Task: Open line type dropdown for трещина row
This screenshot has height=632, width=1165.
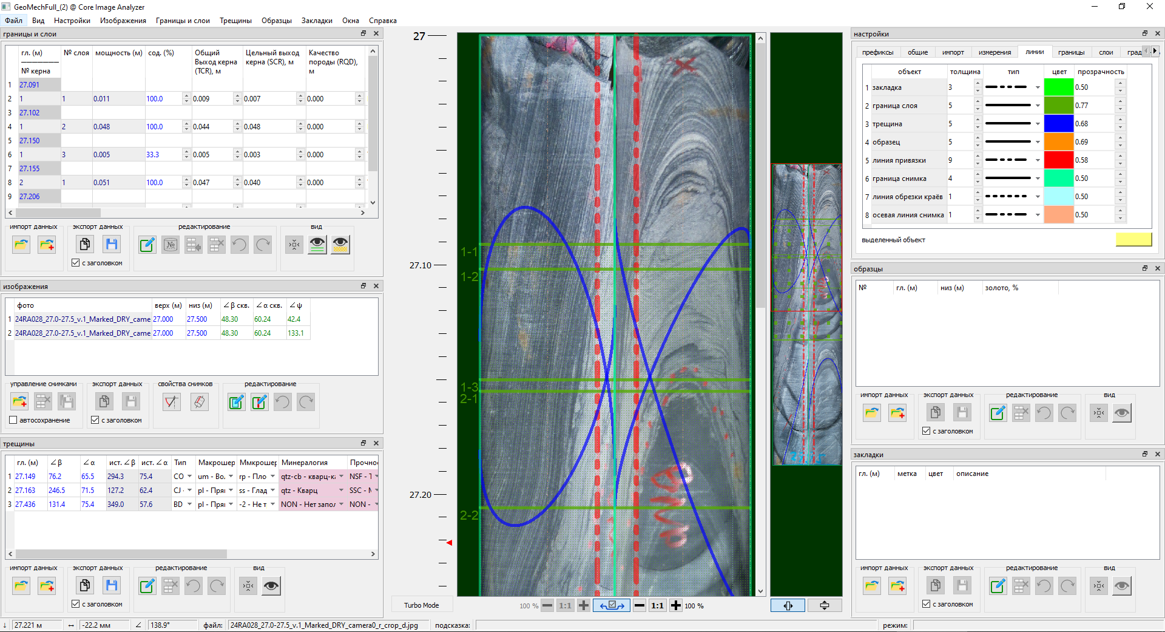Action: (1038, 124)
